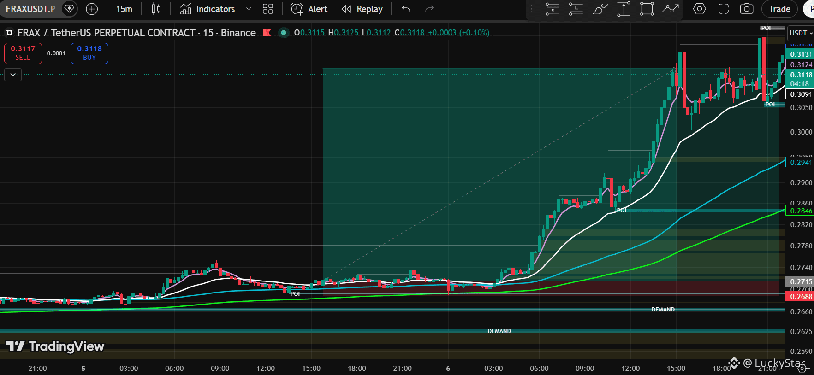814x375 pixels.
Task: Select the DEMAND label at 0.2625 level
Action: (x=499, y=331)
